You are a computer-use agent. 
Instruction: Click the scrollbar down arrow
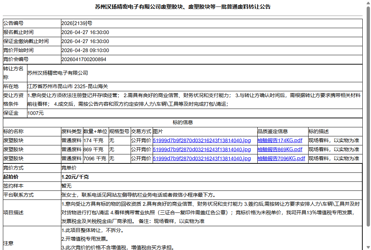point(368,247)
